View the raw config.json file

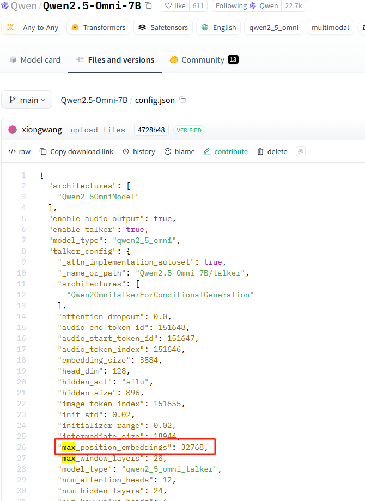coord(20,151)
